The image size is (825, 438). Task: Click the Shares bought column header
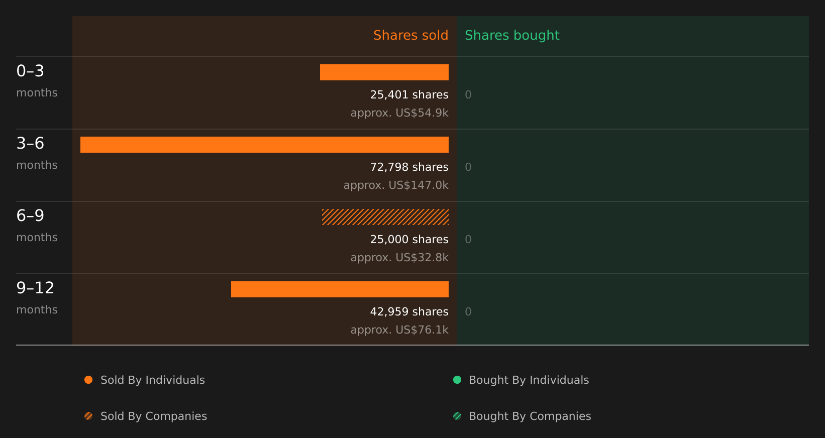tap(512, 36)
